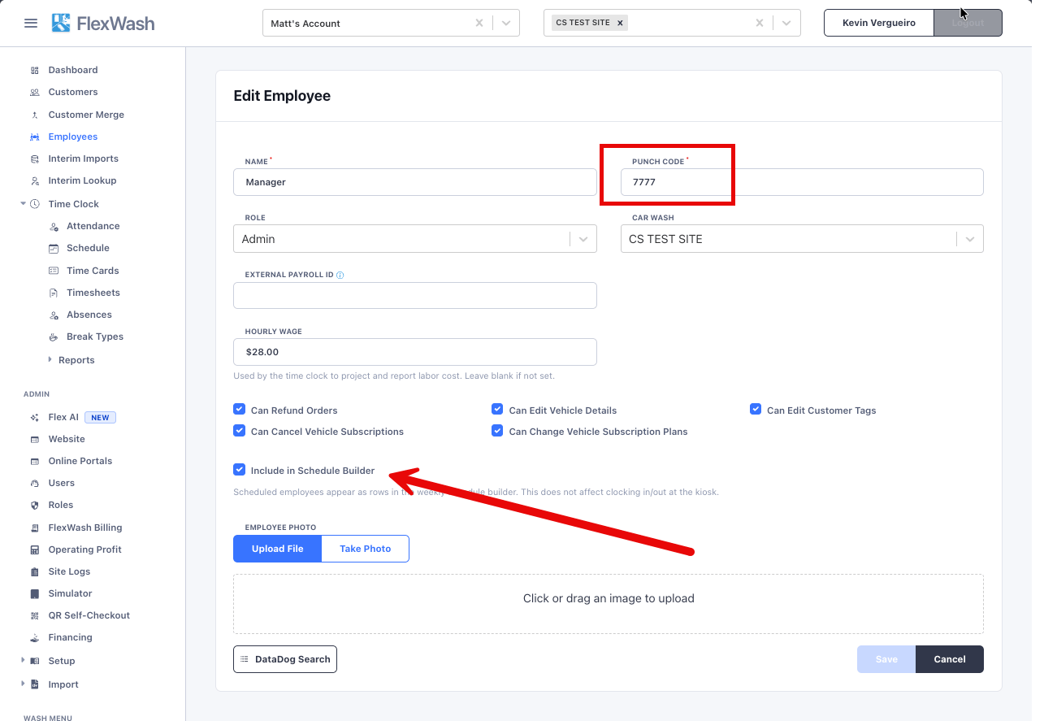Switch to the Take Photo tab
The height and width of the screenshot is (721, 1057).
[365, 549]
